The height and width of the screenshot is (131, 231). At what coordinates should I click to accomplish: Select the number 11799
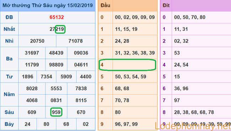32,65
